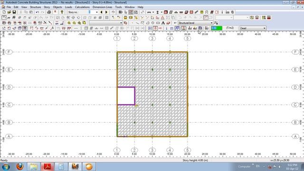Open the Structure menu

35,7
